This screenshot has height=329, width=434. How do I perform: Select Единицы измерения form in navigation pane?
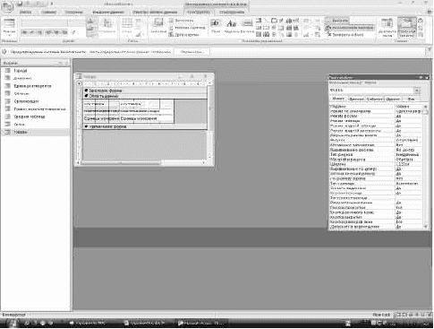pyautogui.click(x=32, y=86)
